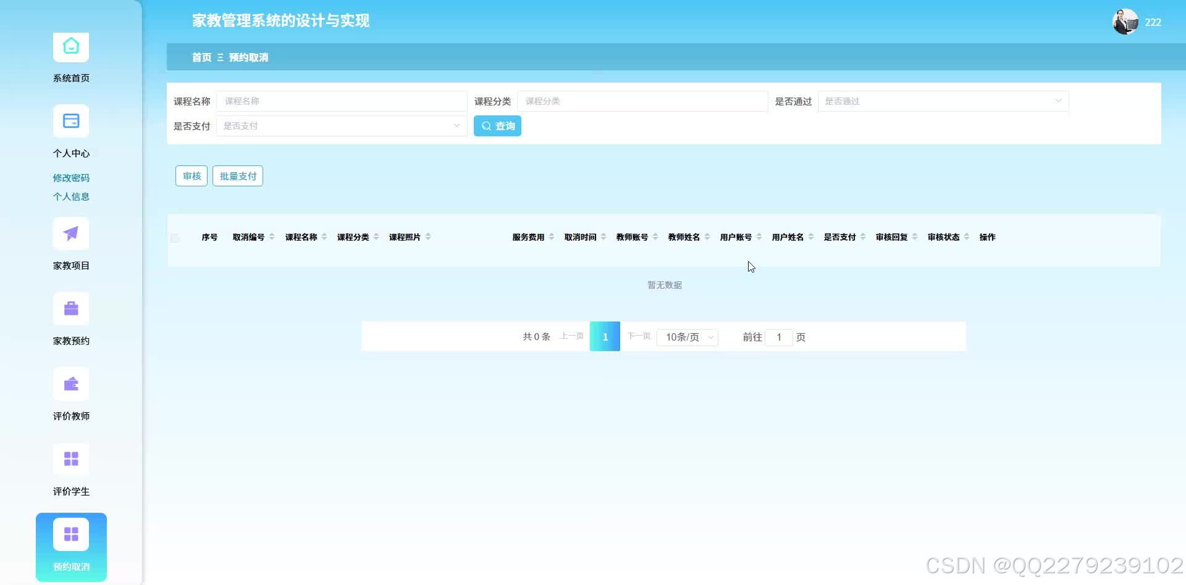The height and width of the screenshot is (585, 1186).
Task: Sort by 课程分类 column arrows
Action: (x=376, y=237)
